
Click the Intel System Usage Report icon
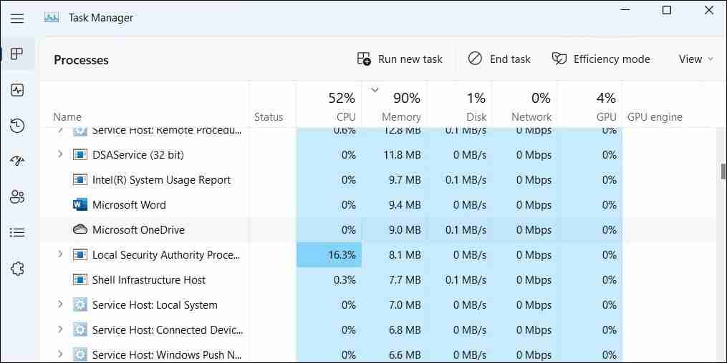[x=80, y=179]
